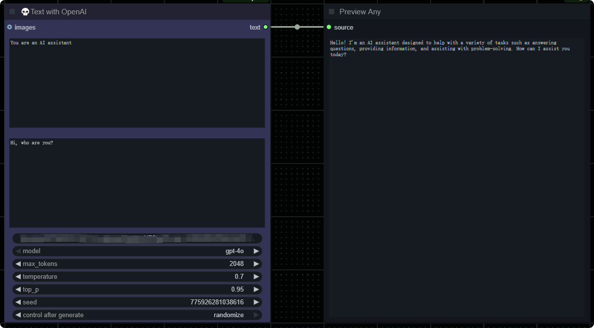This screenshot has width=594, height=328.
Task: Click the images input slot dot
Action: [10, 28]
